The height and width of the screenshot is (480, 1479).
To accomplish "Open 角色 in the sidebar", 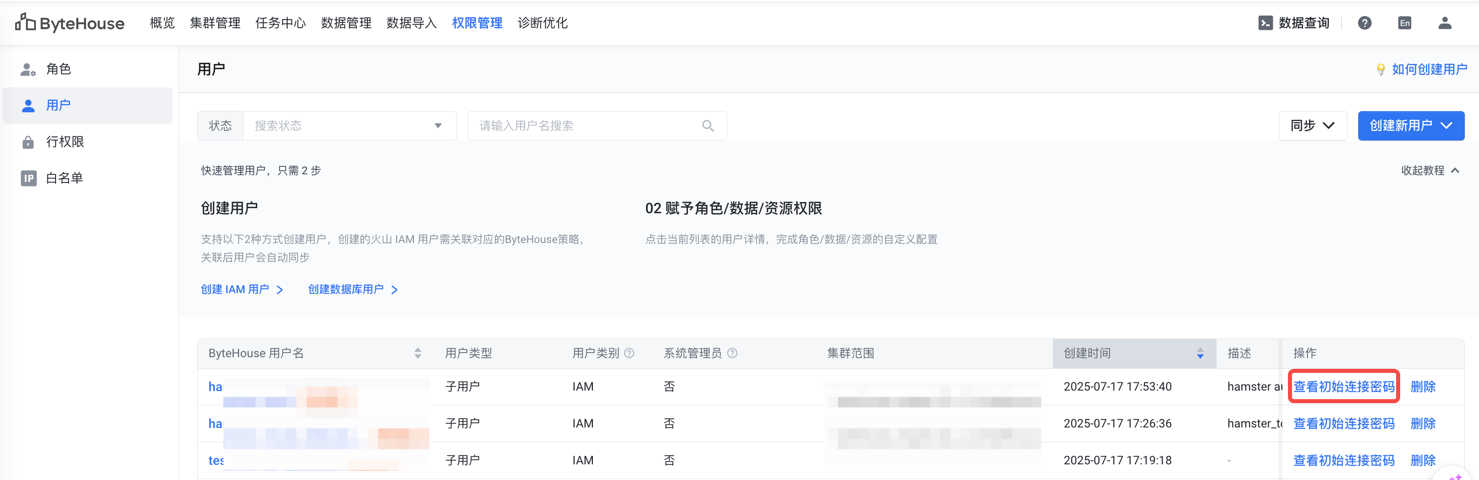I will pos(88,70).
